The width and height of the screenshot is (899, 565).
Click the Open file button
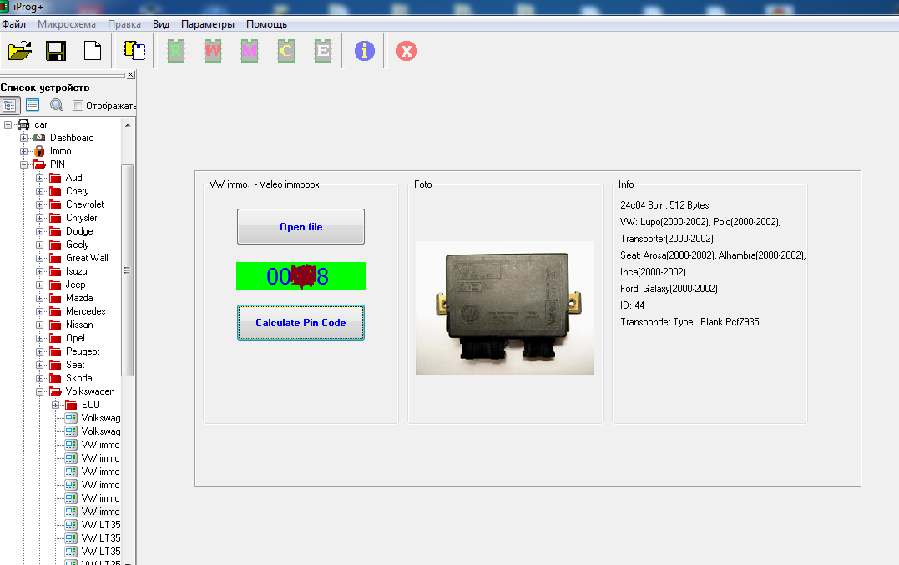click(301, 226)
